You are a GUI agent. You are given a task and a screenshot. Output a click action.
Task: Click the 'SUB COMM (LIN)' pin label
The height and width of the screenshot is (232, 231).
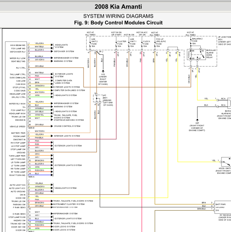point(18,78)
